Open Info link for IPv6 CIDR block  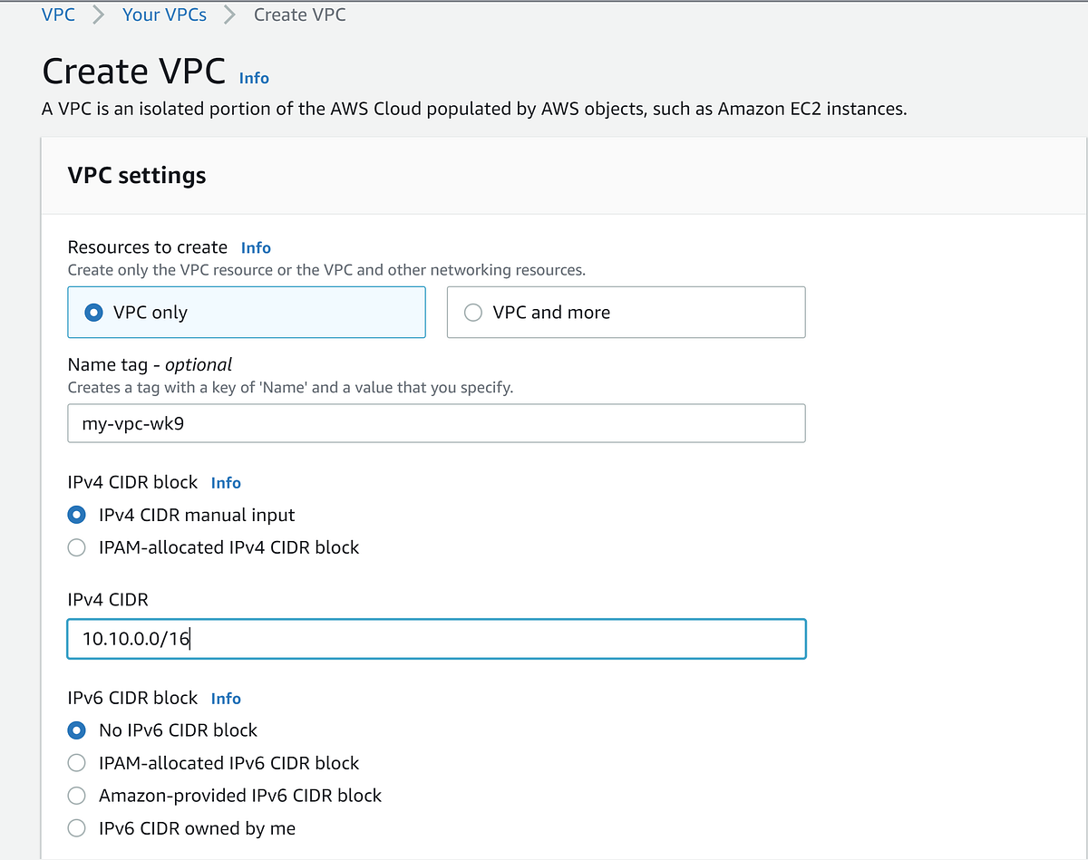click(226, 699)
